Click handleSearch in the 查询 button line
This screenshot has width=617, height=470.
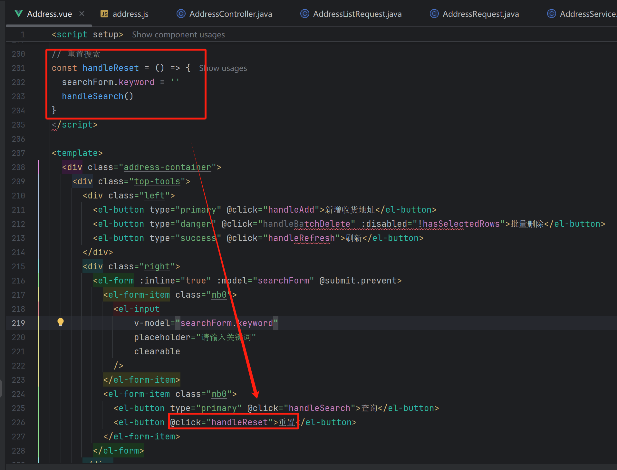[x=319, y=408]
